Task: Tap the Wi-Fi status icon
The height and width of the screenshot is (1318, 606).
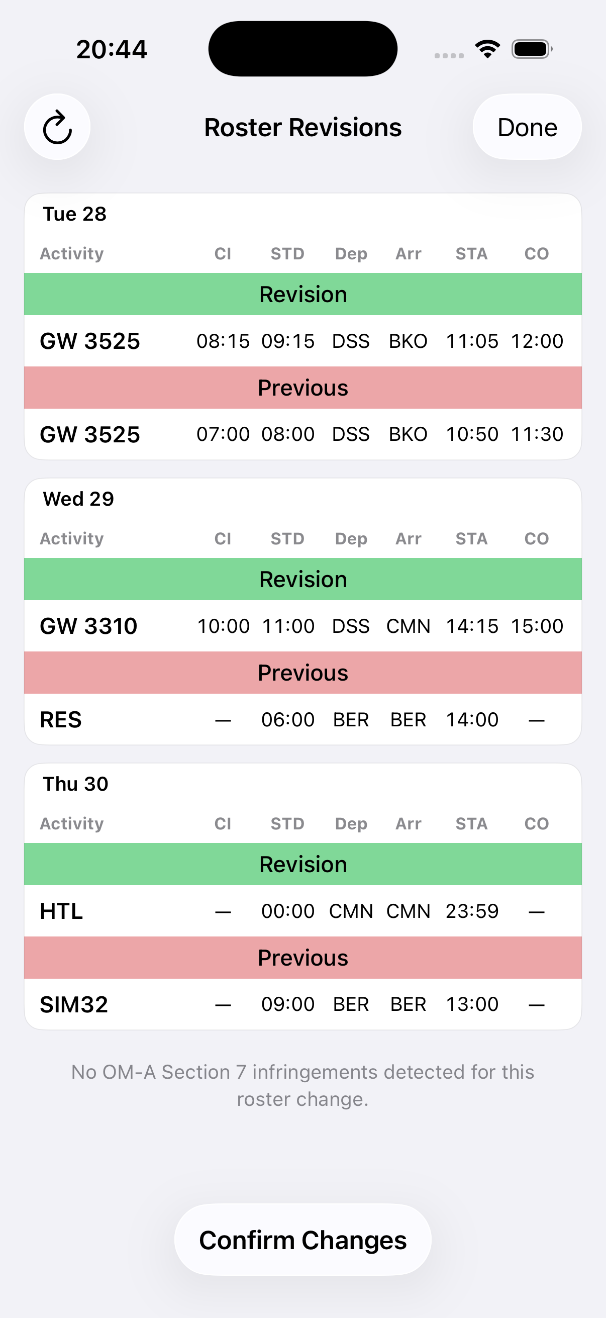Action: (x=487, y=49)
